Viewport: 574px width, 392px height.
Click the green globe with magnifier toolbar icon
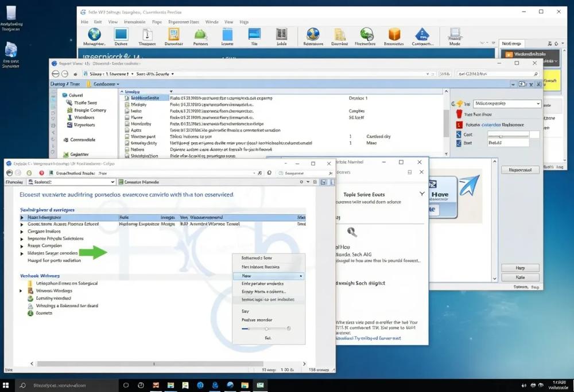click(366, 34)
